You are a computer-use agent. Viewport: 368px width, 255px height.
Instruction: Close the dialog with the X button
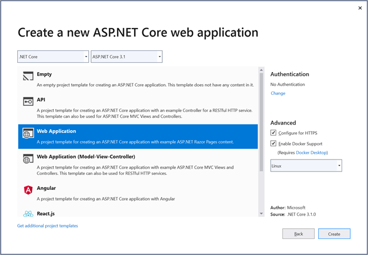tap(360, 8)
